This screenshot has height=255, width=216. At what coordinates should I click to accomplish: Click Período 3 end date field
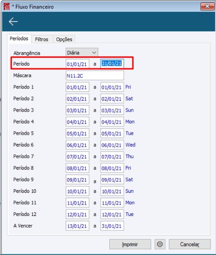pyautogui.click(x=112, y=110)
